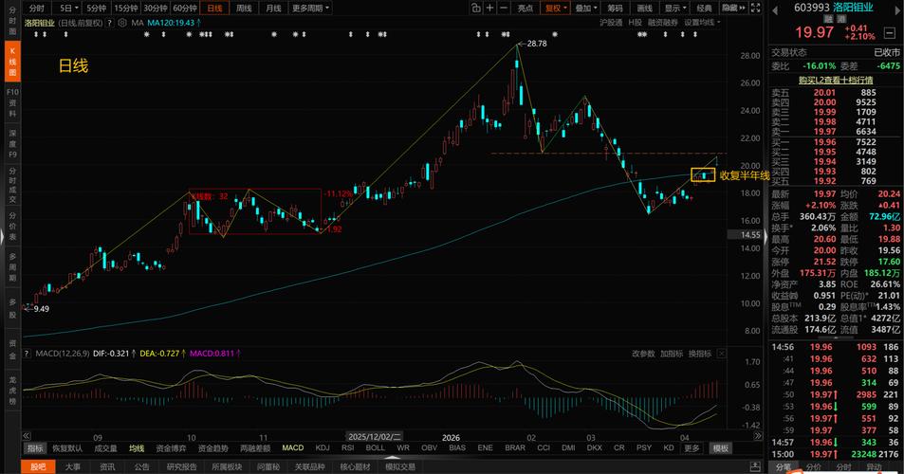Switch to 分时 chart tab
The width and height of the screenshot is (904, 474).
tap(36, 9)
